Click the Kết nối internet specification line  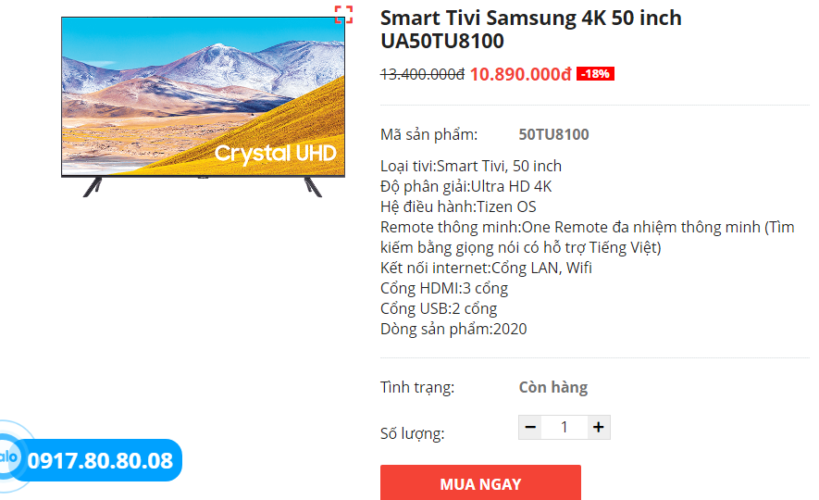486,268
